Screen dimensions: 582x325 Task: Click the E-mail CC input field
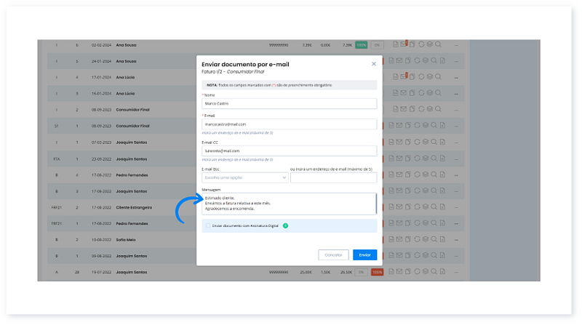(289, 151)
